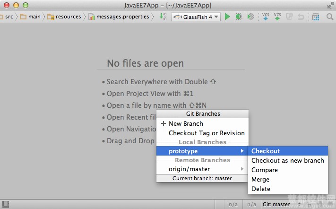Click the greyed-out revert undo arrow icon
The height and width of the screenshot is (209, 336).
301,17
